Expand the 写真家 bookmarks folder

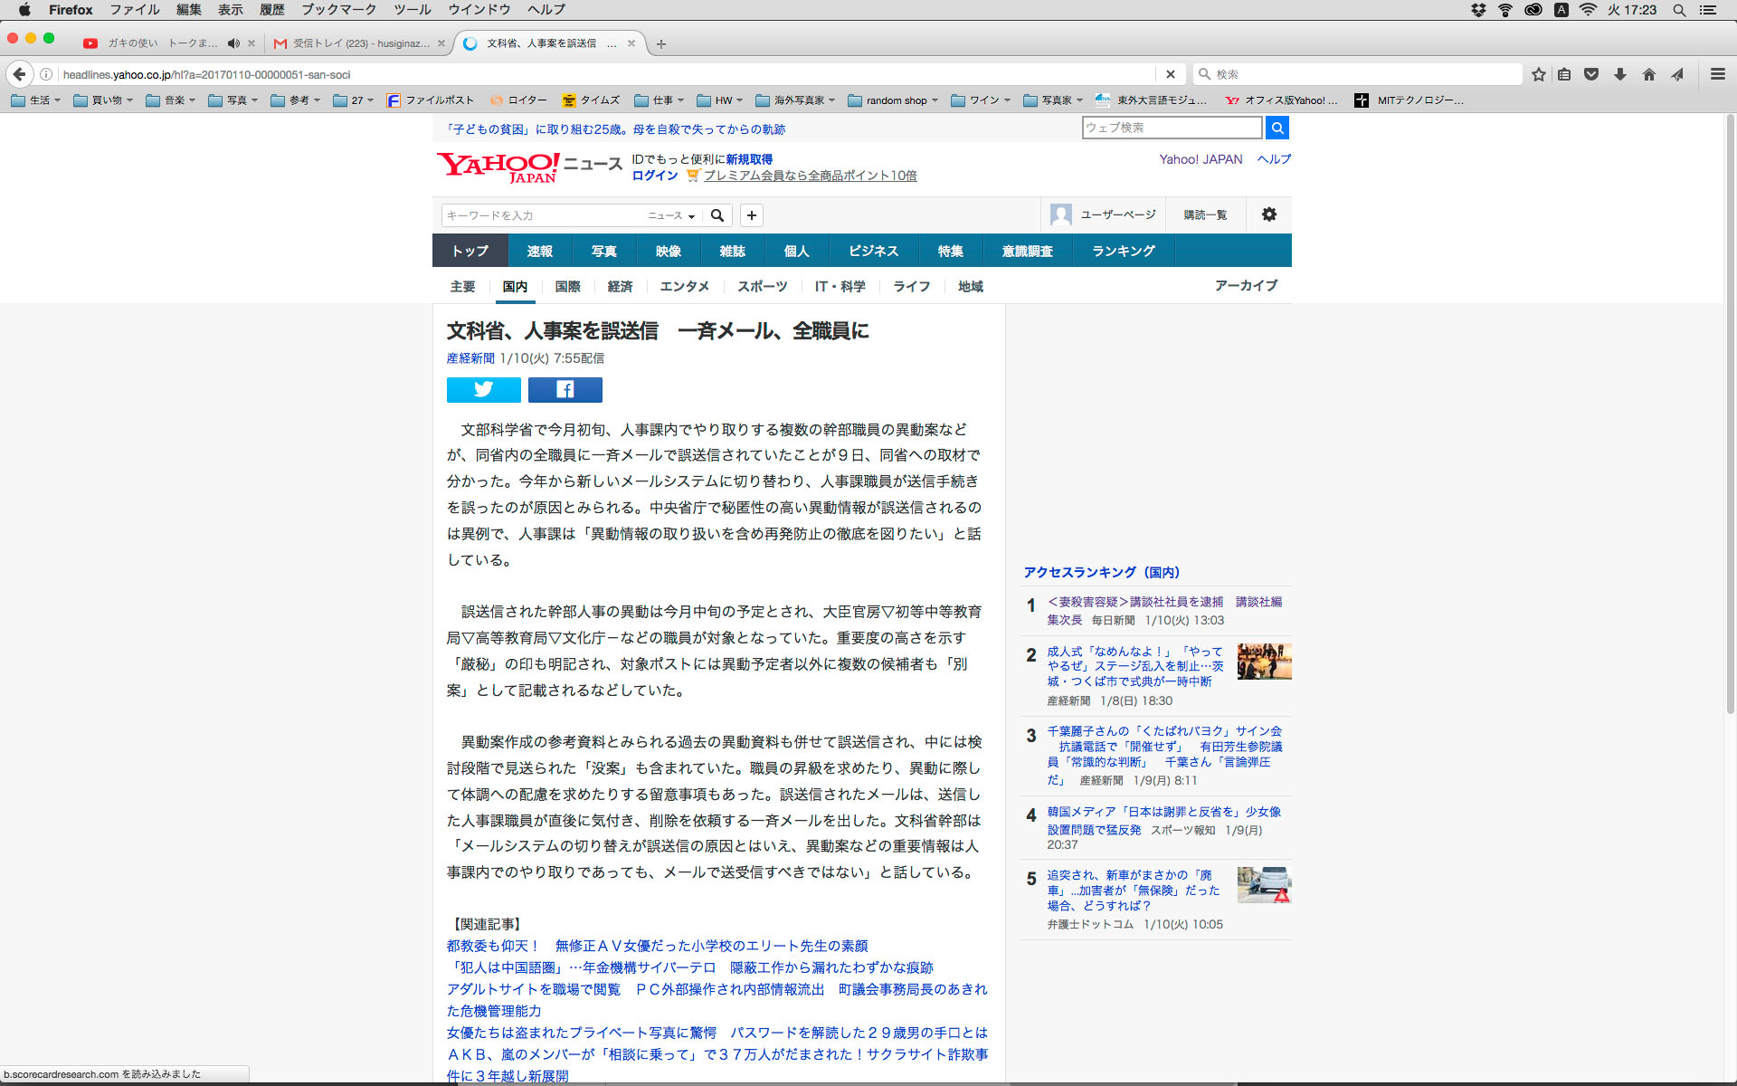pyautogui.click(x=1055, y=100)
